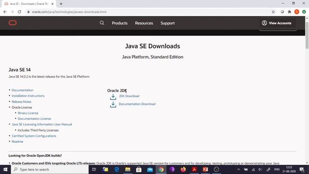This screenshot has height=174, width=309.
Task: Click the JDK Download arrow icon
Action: tap(113, 97)
